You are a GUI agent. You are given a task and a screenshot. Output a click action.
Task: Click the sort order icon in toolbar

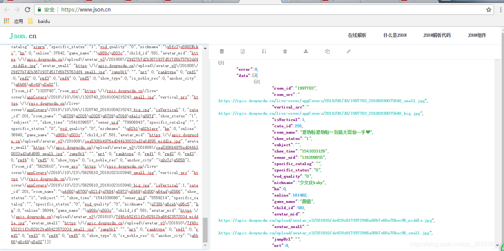coord(264,51)
